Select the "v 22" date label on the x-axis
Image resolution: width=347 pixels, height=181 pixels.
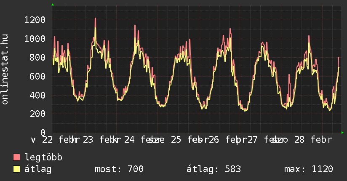[x=42, y=139]
